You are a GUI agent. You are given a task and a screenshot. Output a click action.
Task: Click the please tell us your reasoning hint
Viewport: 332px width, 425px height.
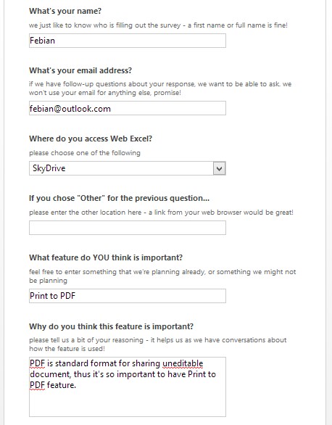coord(157,344)
